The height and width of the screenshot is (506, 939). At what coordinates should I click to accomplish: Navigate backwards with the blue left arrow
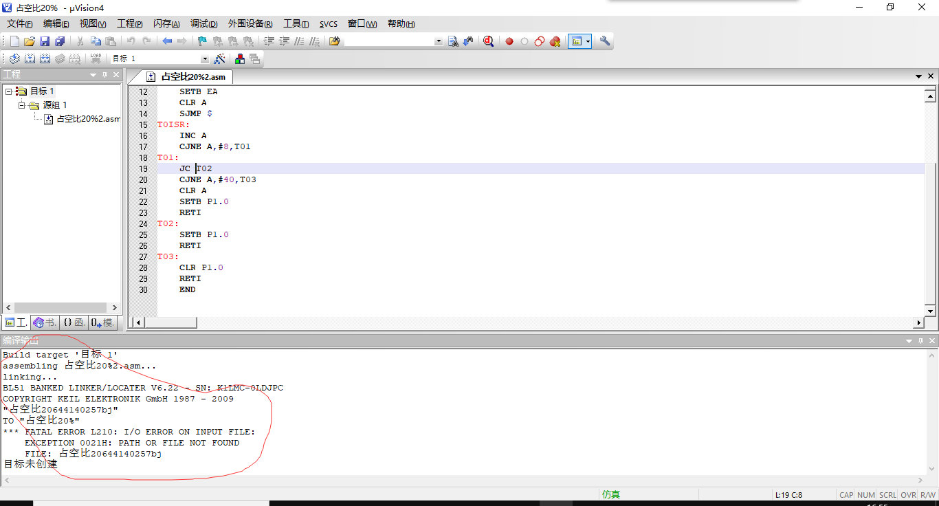[x=167, y=41]
